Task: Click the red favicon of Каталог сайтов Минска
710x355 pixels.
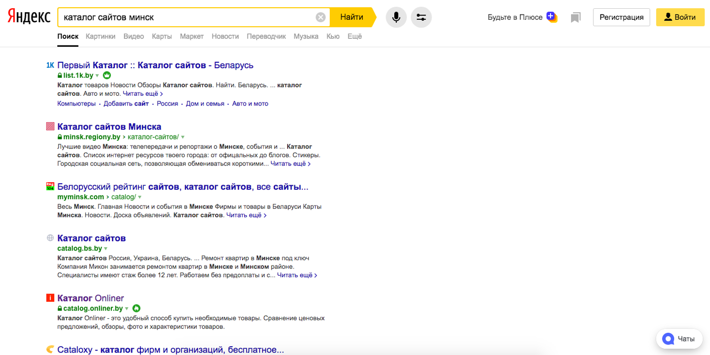Action: (50, 127)
